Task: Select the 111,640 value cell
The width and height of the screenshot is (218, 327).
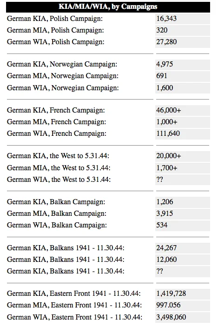Action: pyautogui.click(x=183, y=133)
